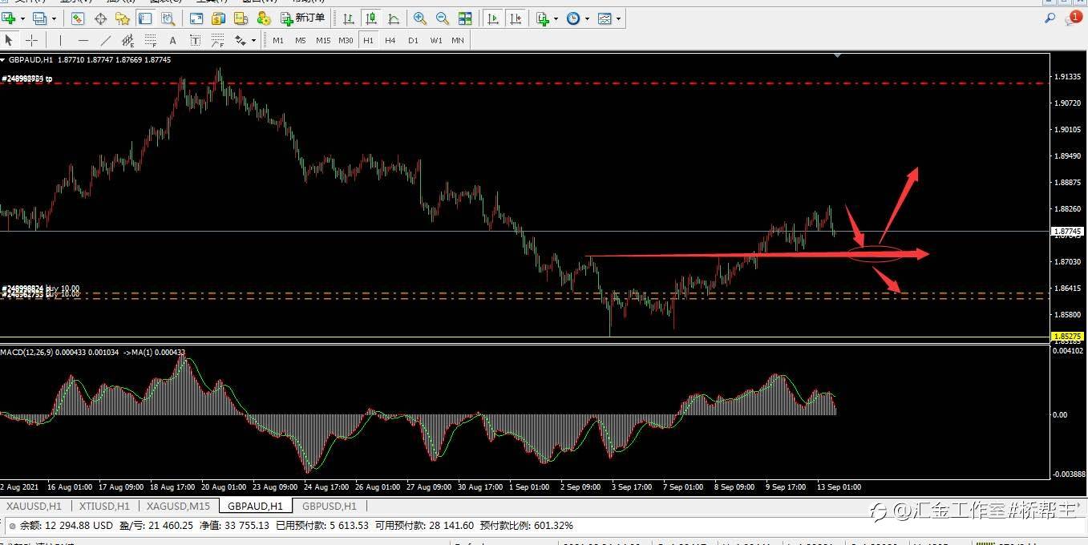The image size is (1088, 545).
Task: Switch to D1 timeframe
Action: 413,40
